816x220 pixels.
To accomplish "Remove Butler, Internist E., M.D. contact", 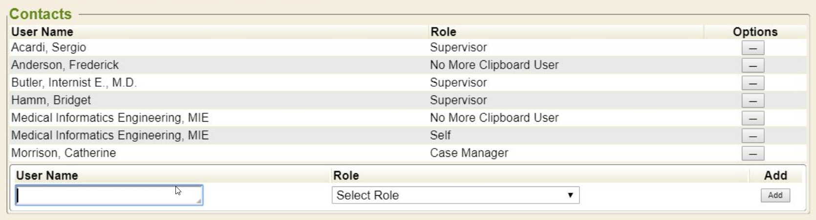I will pyautogui.click(x=752, y=83).
